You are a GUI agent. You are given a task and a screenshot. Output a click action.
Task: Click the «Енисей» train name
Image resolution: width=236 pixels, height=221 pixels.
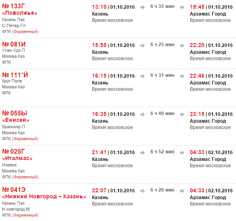(x=16, y=120)
